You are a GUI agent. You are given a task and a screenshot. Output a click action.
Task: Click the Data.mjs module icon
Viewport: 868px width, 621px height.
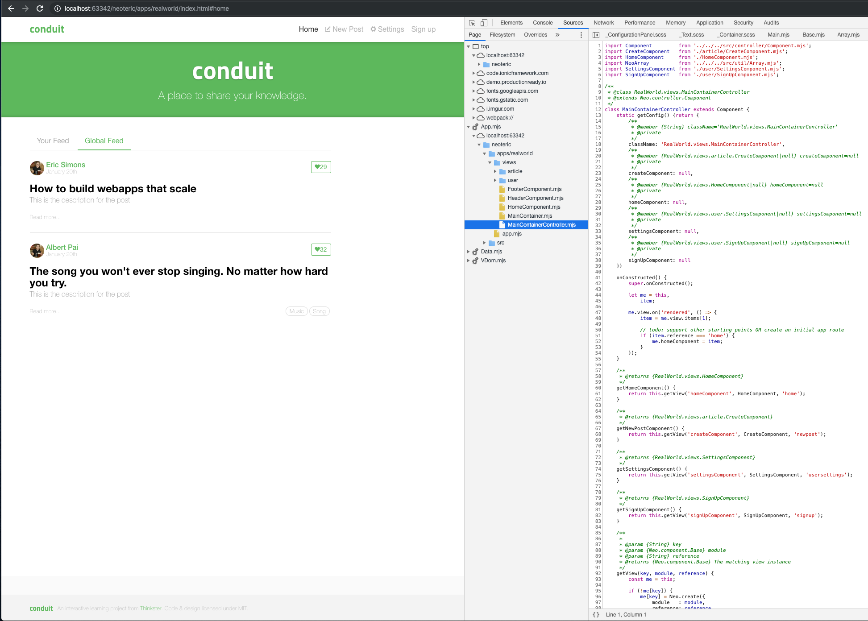(475, 251)
